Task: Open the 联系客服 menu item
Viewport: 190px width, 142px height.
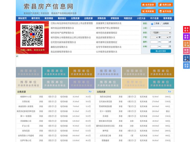Action: 168,18
